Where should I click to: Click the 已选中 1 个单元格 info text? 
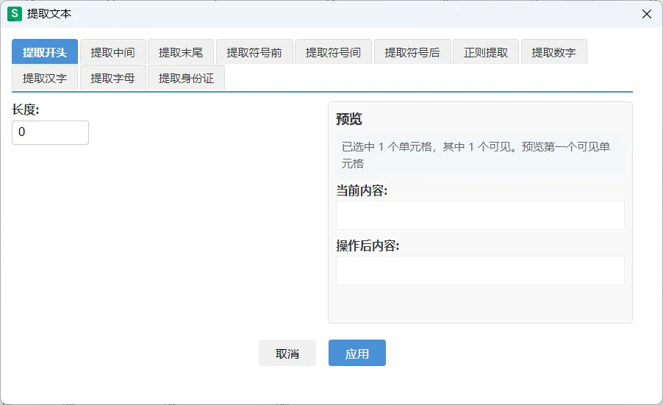coord(476,155)
